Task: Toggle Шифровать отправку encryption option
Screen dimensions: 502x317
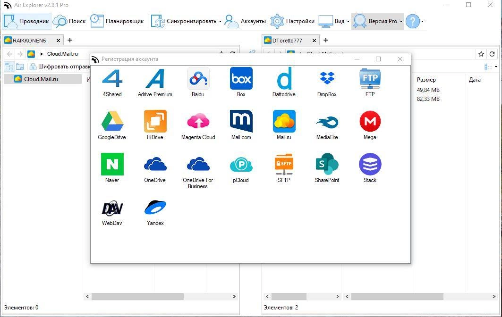Action: [60, 67]
